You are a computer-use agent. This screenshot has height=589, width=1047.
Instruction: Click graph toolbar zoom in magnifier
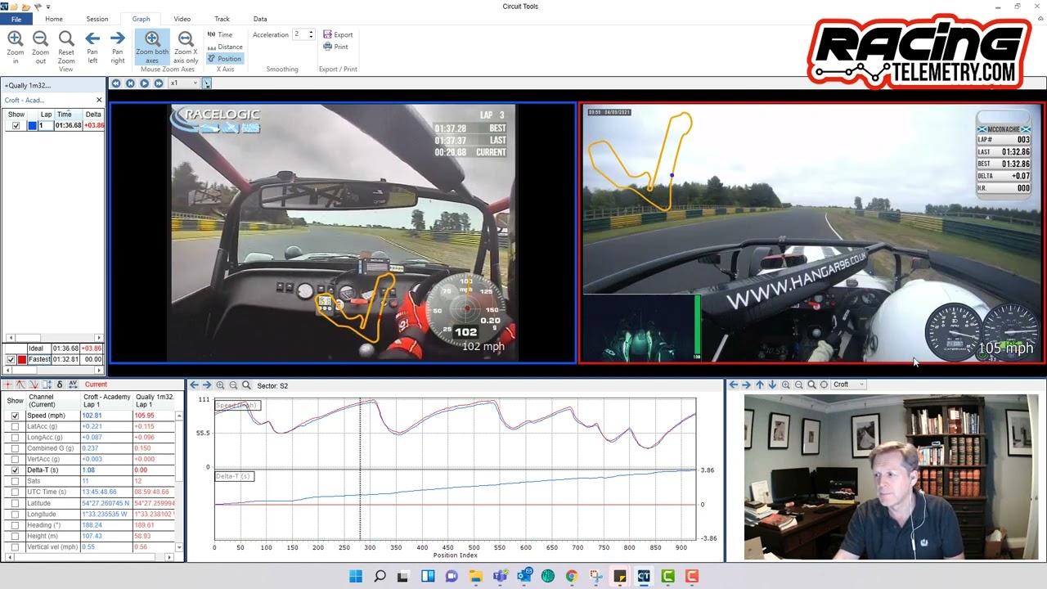click(x=220, y=385)
